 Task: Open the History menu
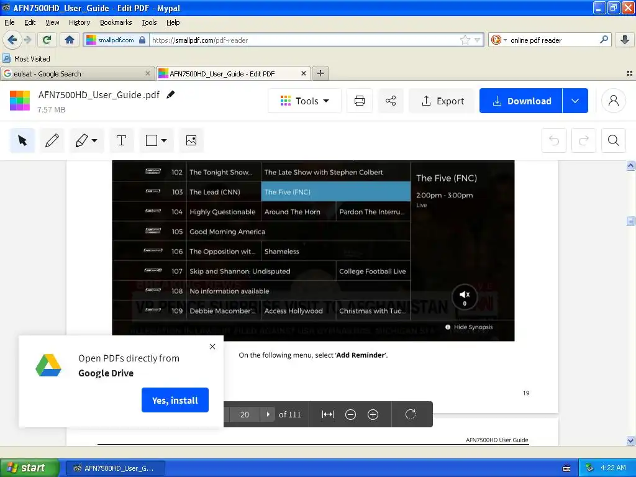(79, 23)
